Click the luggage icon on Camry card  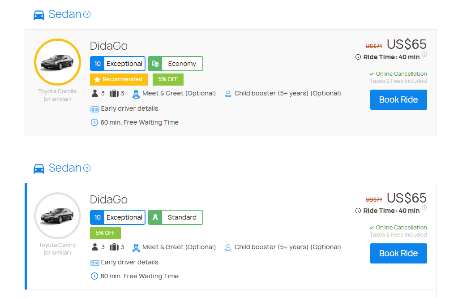(114, 247)
